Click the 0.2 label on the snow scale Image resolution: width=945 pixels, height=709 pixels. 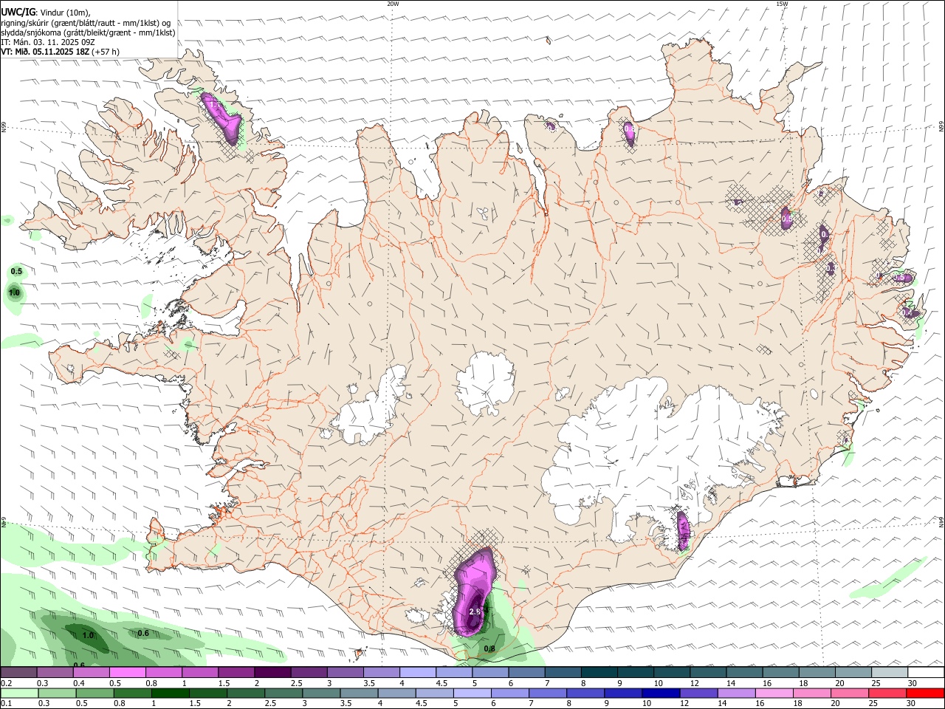6,683
